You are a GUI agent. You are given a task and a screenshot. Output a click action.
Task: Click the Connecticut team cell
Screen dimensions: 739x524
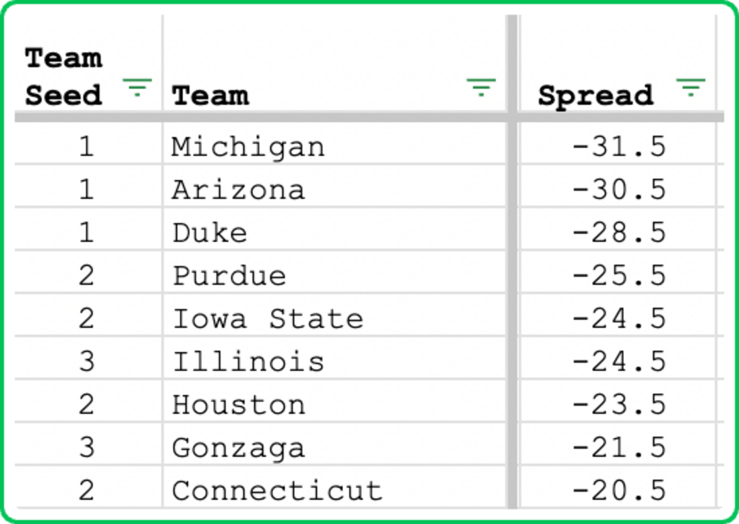click(277, 491)
